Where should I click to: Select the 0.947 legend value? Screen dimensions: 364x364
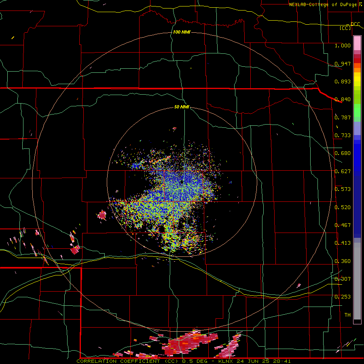coord(343,63)
